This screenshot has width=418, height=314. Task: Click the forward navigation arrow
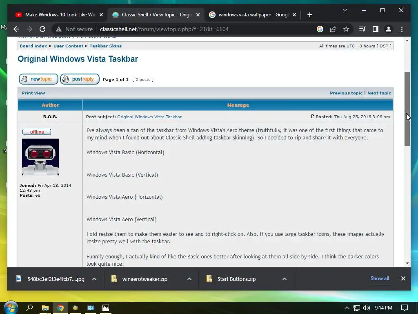coord(29,29)
